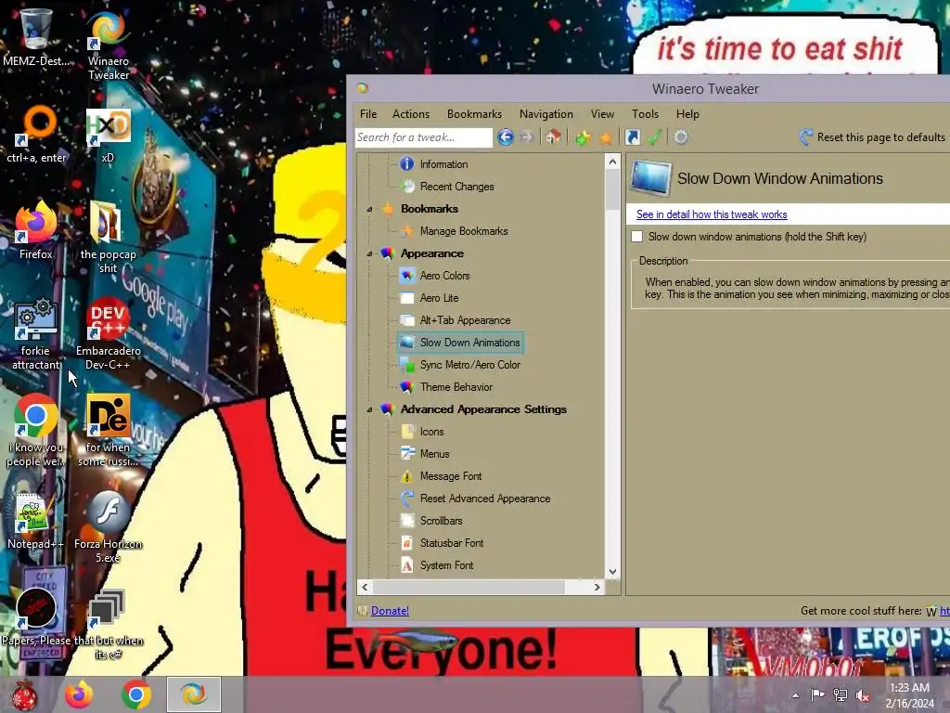Click tree scrollbar up arrow
Viewport: 950px width, 713px height.
612,162
